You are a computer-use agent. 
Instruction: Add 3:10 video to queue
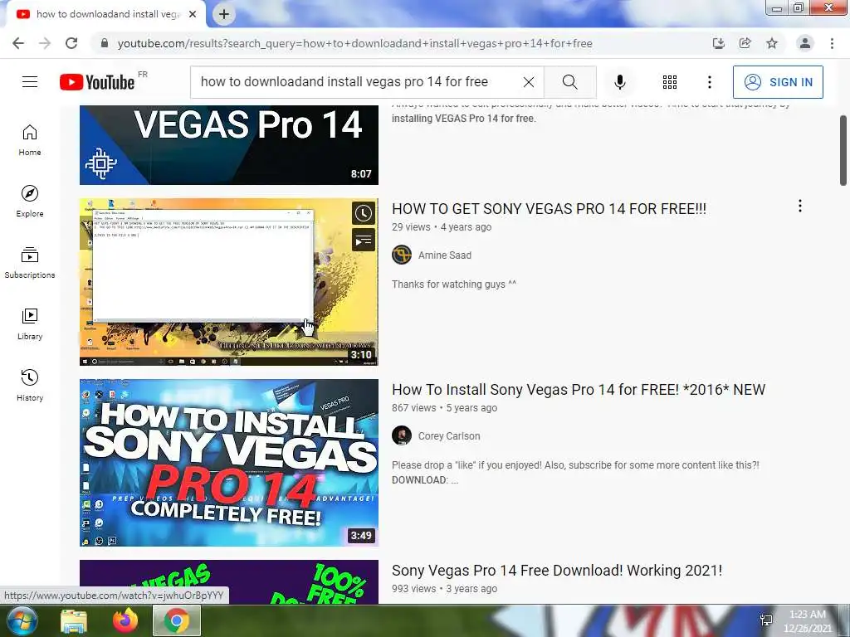coord(364,240)
